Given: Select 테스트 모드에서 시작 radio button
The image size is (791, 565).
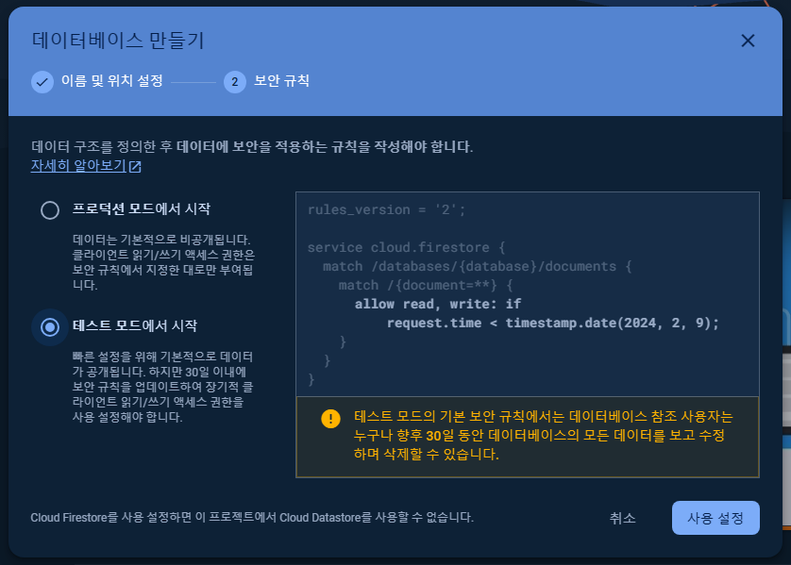Looking at the screenshot, I should tap(50, 327).
